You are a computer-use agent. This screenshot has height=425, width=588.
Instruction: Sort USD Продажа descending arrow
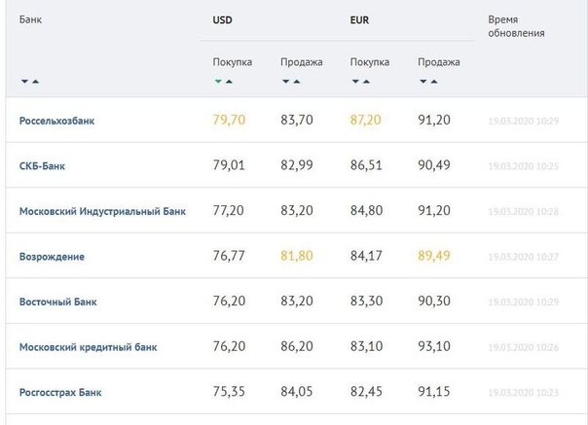(285, 81)
